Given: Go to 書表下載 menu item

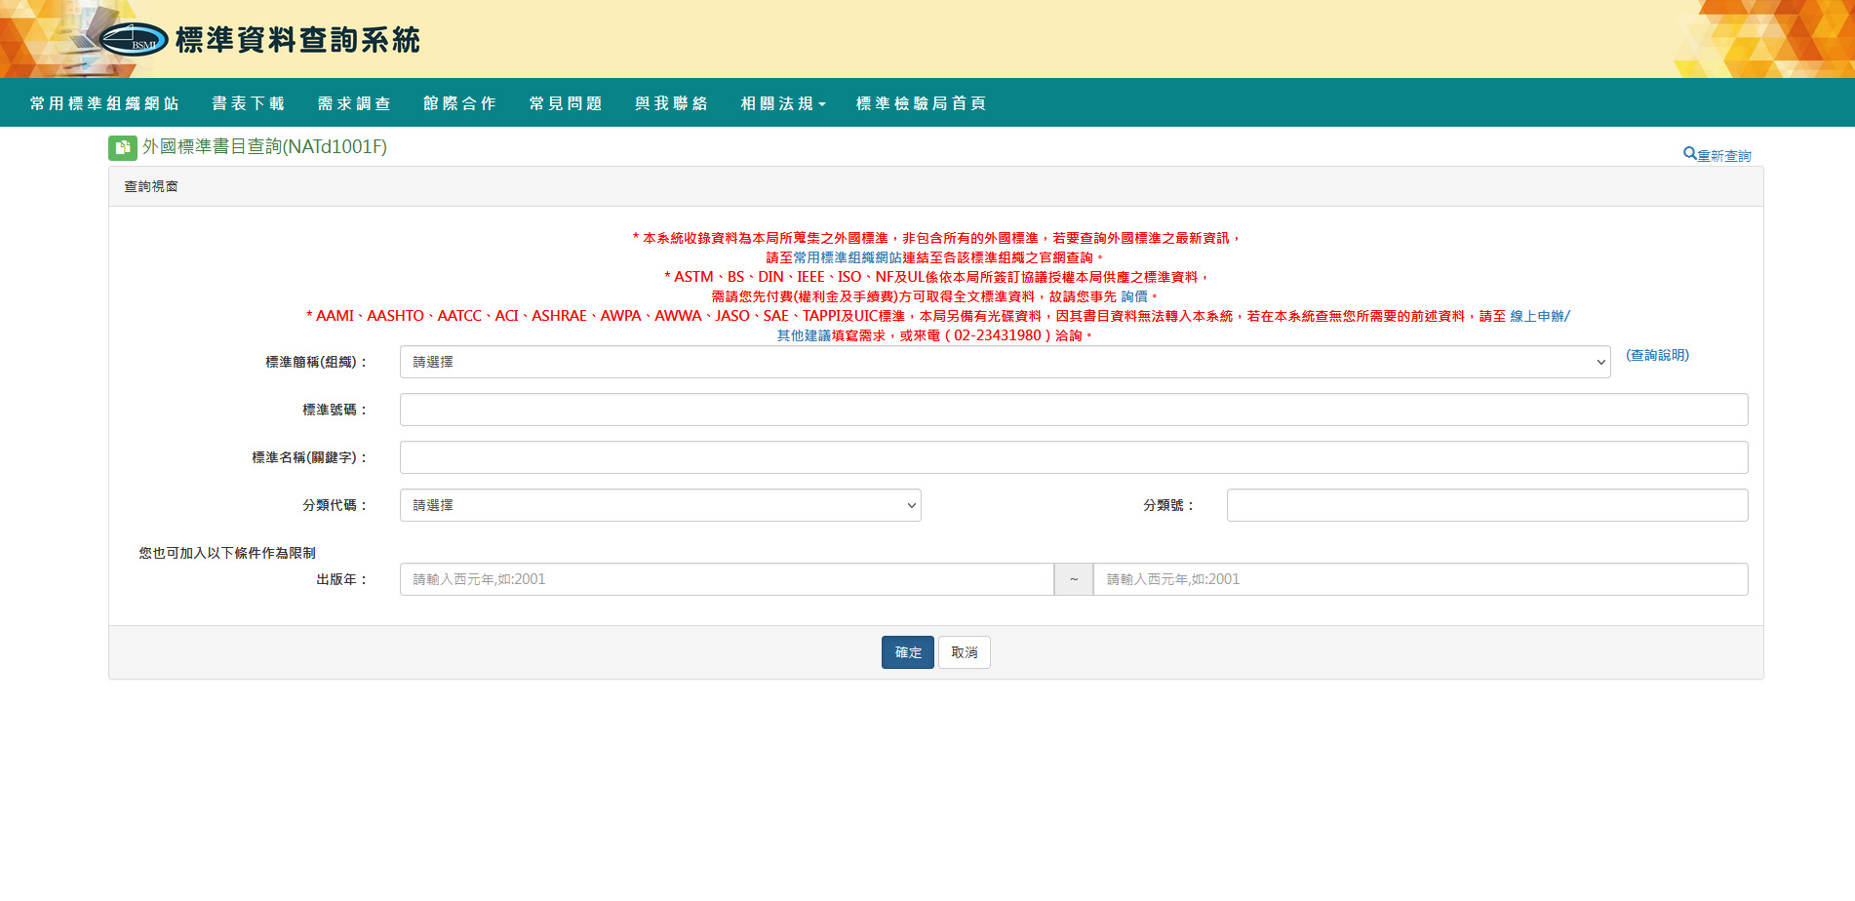Looking at the screenshot, I should pyautogui.click(x=248, y=103).
